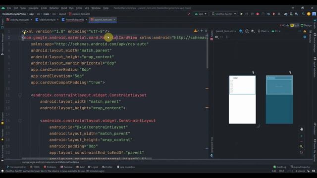The width and height of the screenshot is (317, 178).
Task: Select the teal blueprint preview thumbnail
Action: pyautogui.click(x=279, y=100)
